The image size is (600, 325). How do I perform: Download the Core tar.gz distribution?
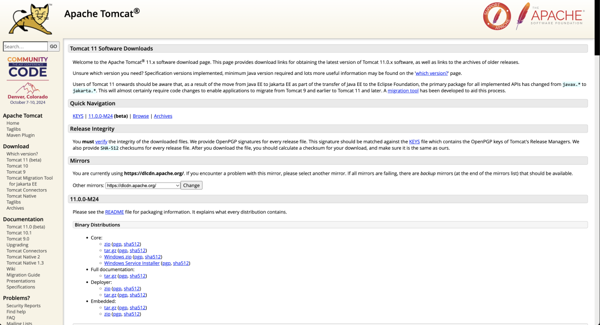pos(110,251)
